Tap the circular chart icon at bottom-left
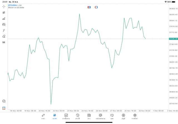 [4, 101]
